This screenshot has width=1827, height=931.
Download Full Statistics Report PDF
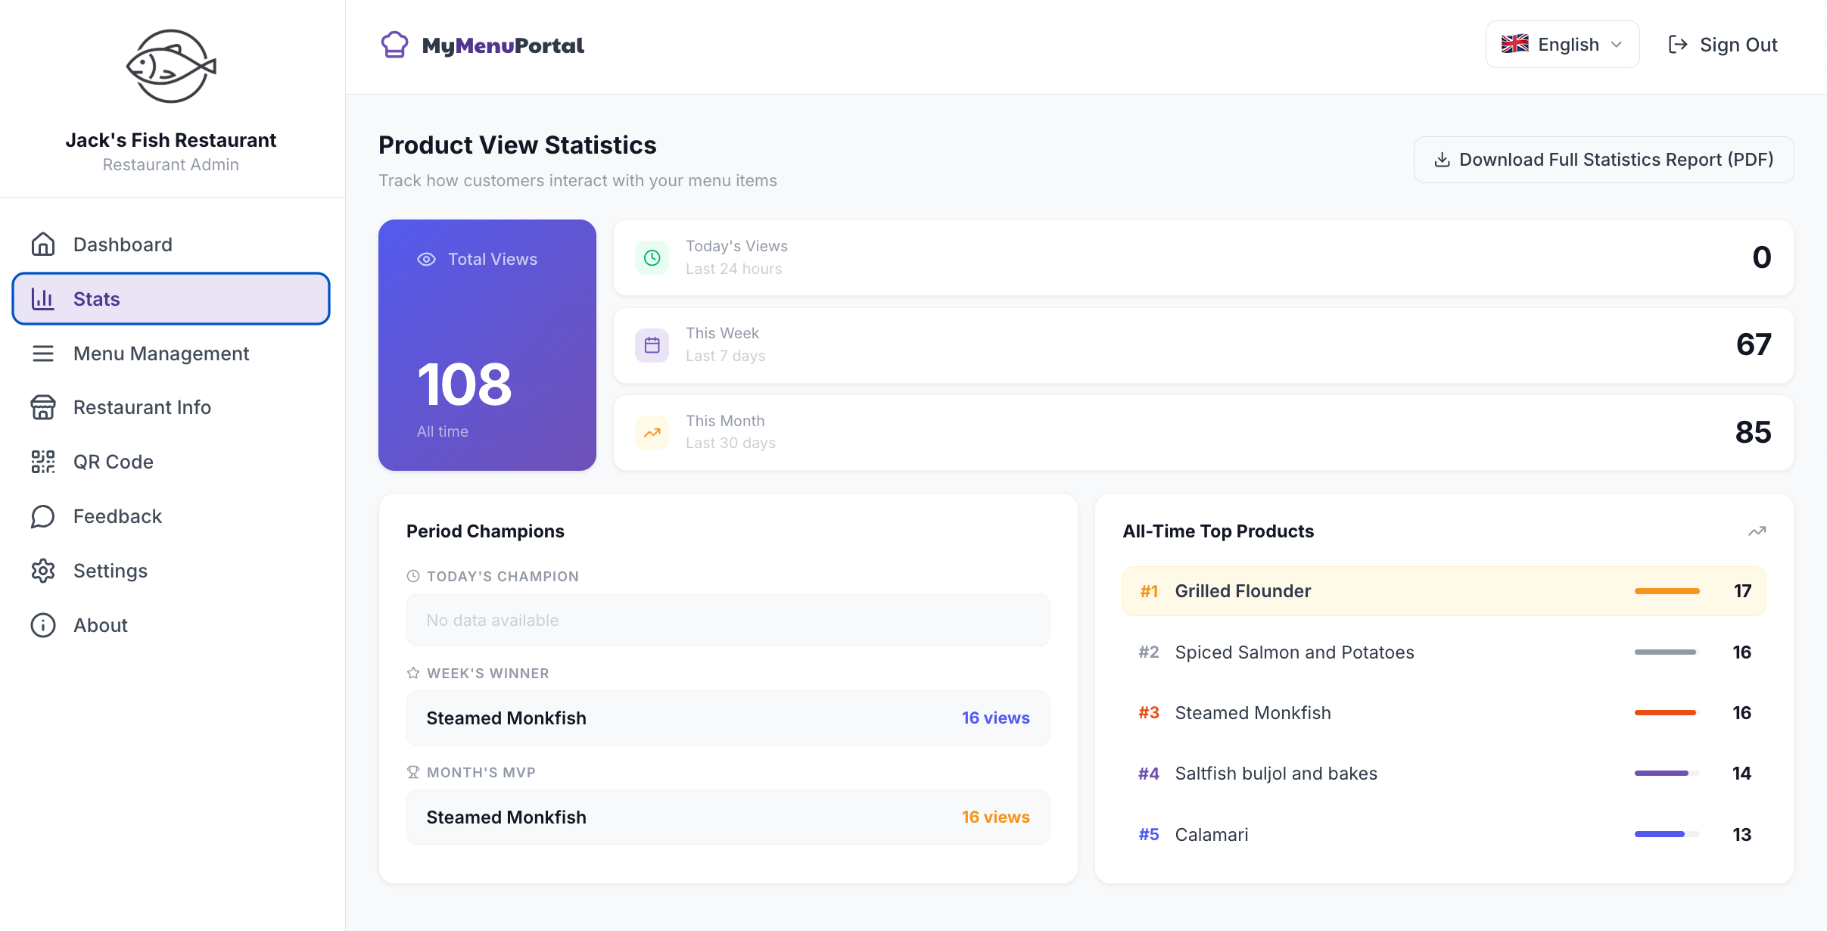(1604, 160)
